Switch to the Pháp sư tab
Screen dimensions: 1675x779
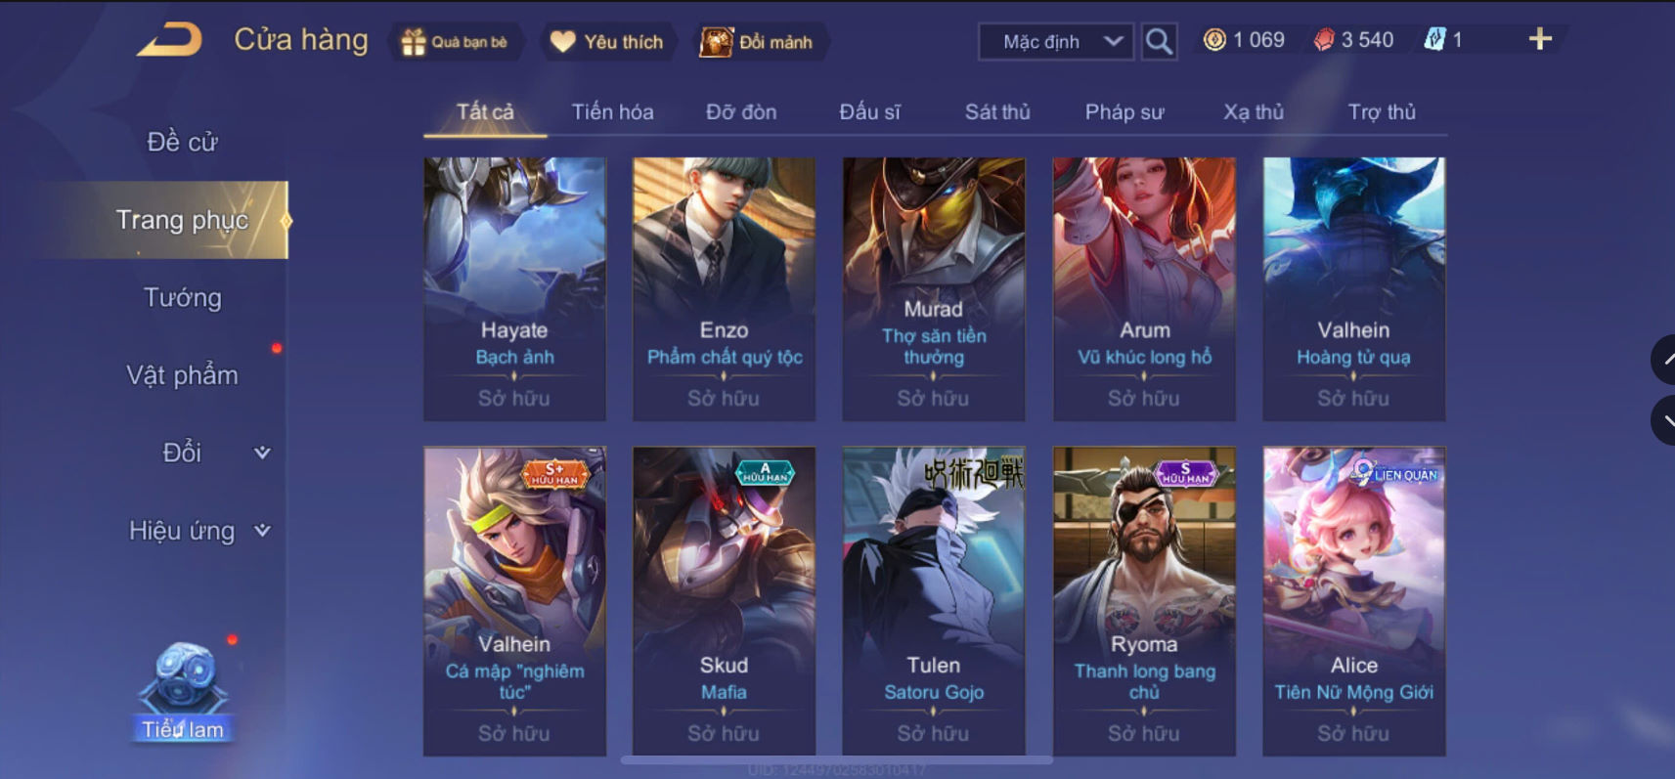click(x=1124, y=111)
